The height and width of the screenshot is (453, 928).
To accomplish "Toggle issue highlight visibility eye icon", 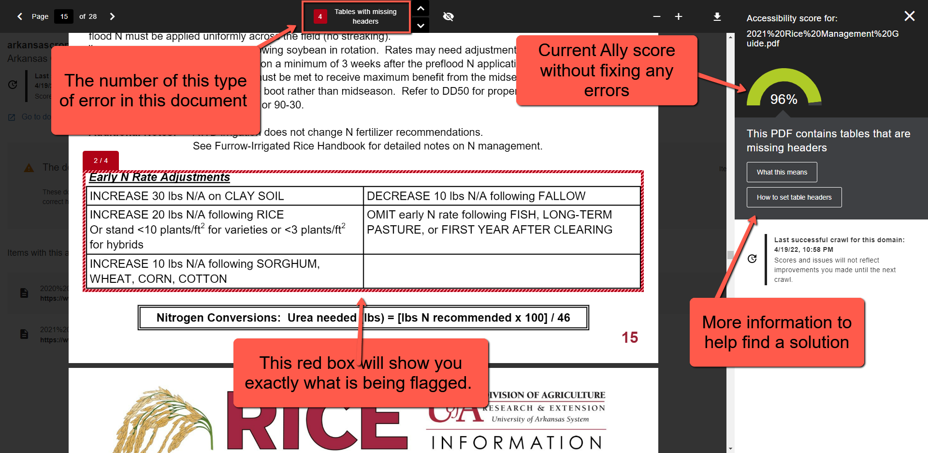I will coord(449,16).
